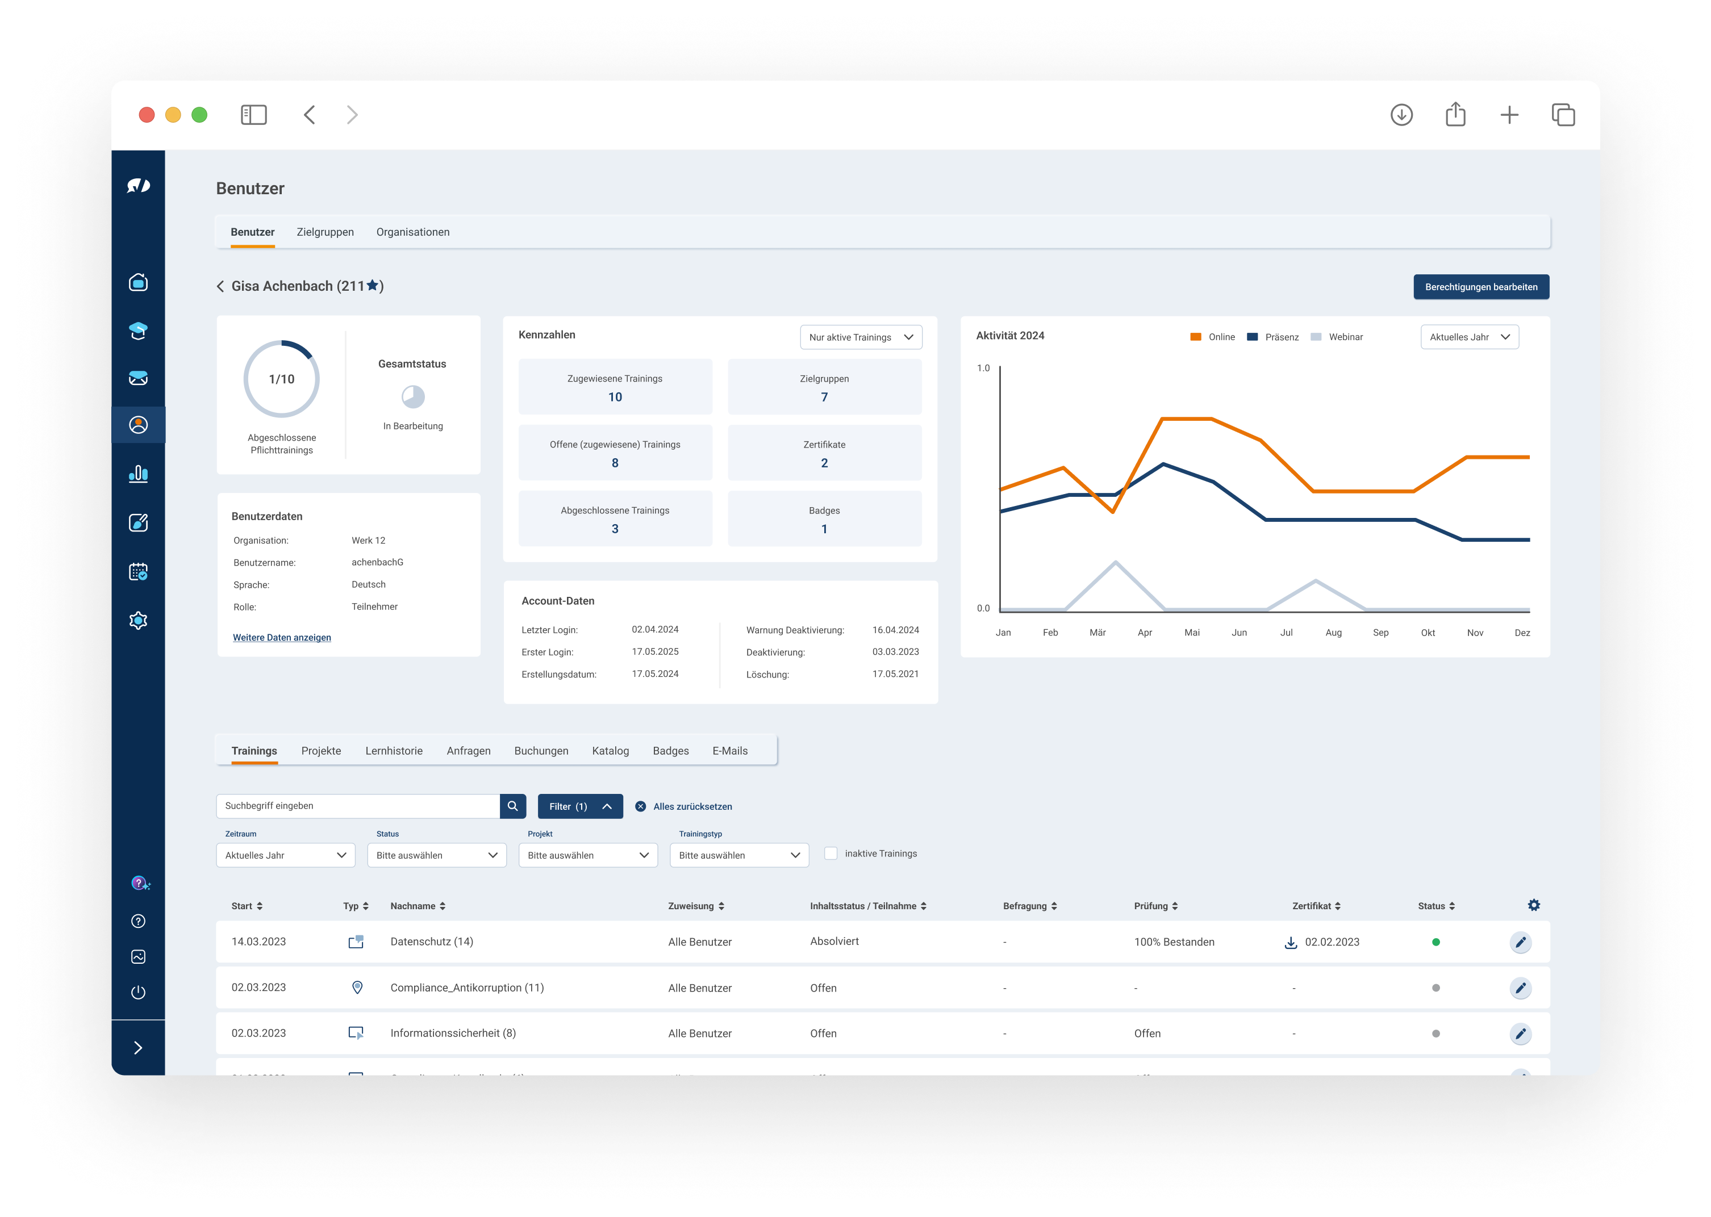Download the Zertifikat dated 02.02.2023
Screen dimensions: 1711x1217
coord(1291,942)
